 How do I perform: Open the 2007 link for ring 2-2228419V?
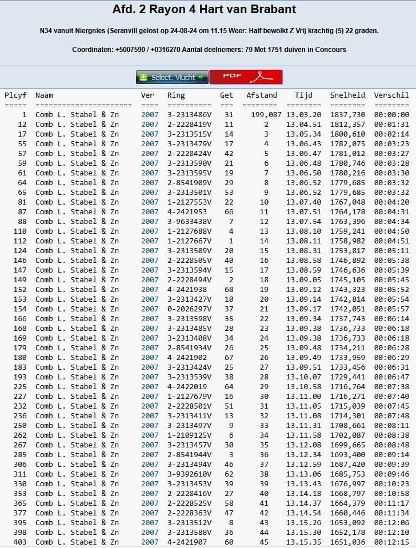[150, 125]
